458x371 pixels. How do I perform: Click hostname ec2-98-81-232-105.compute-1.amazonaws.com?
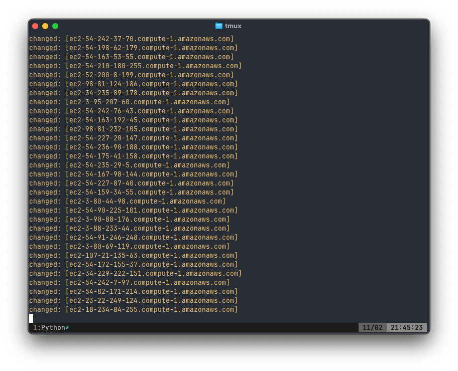pyautogui.click(x=151, y=129)
